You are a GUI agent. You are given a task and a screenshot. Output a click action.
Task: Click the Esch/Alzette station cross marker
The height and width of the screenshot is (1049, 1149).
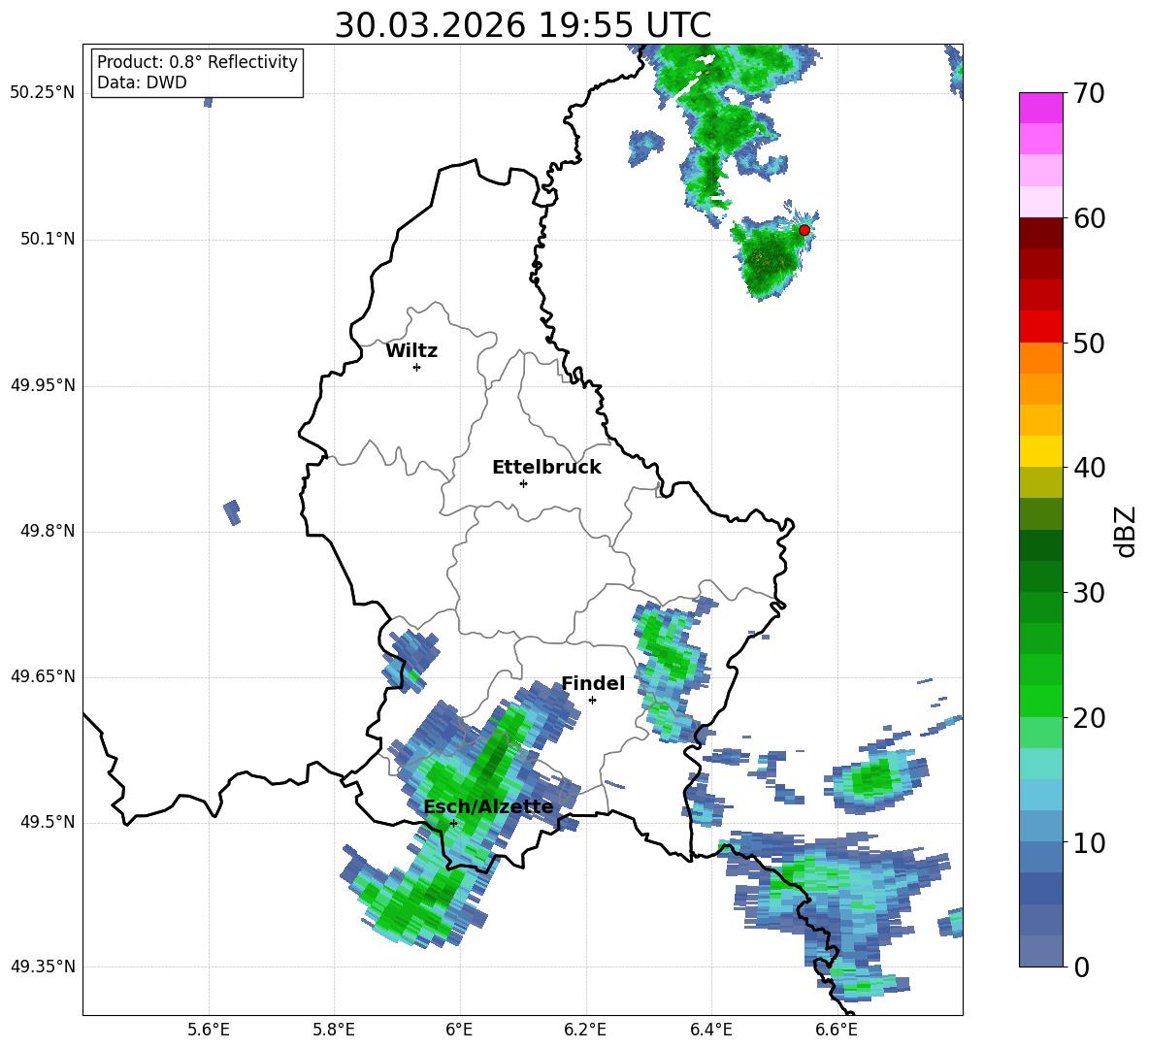pos(453,823)
